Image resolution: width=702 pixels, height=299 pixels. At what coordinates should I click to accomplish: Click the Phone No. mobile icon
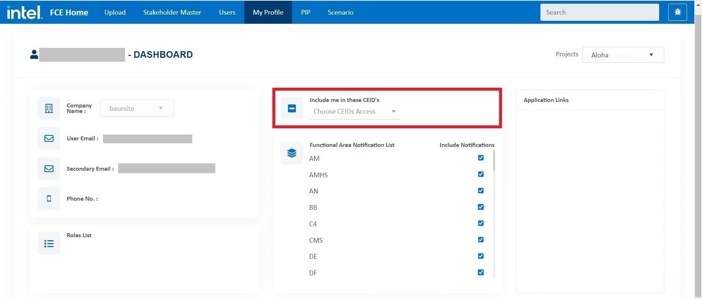coord(49,199)
